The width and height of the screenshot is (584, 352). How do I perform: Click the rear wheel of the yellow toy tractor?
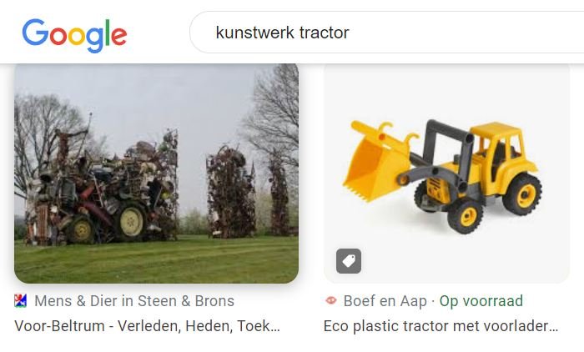tap(522, 194)
